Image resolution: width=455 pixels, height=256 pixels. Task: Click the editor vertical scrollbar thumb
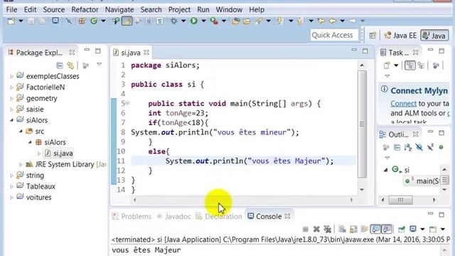[x=362, y=124]
